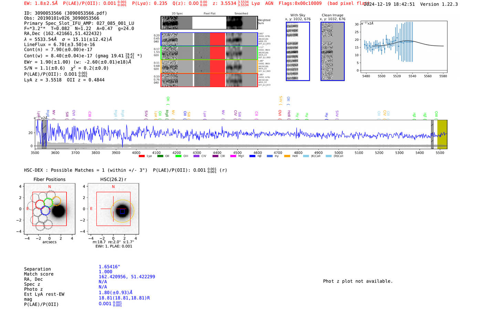Click the Separation value 1.65416"
482x328 pixels.
109,267
